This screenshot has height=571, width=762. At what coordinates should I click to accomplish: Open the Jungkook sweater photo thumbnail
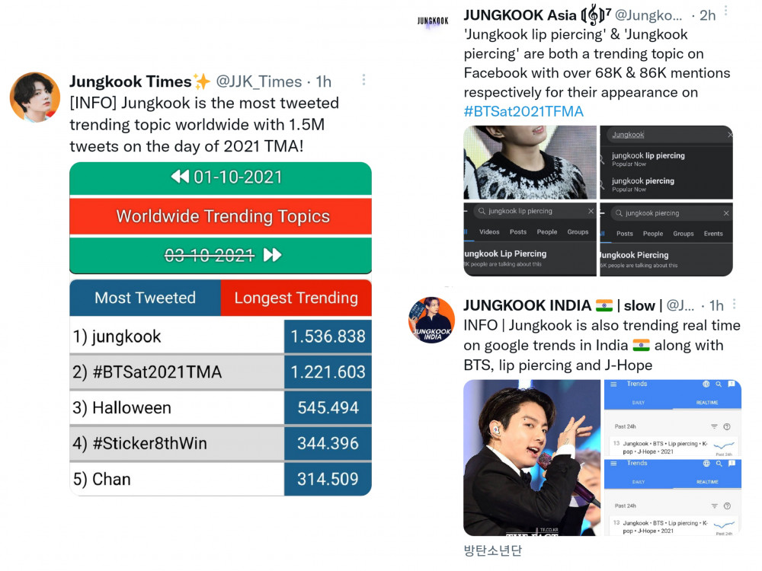530,162
